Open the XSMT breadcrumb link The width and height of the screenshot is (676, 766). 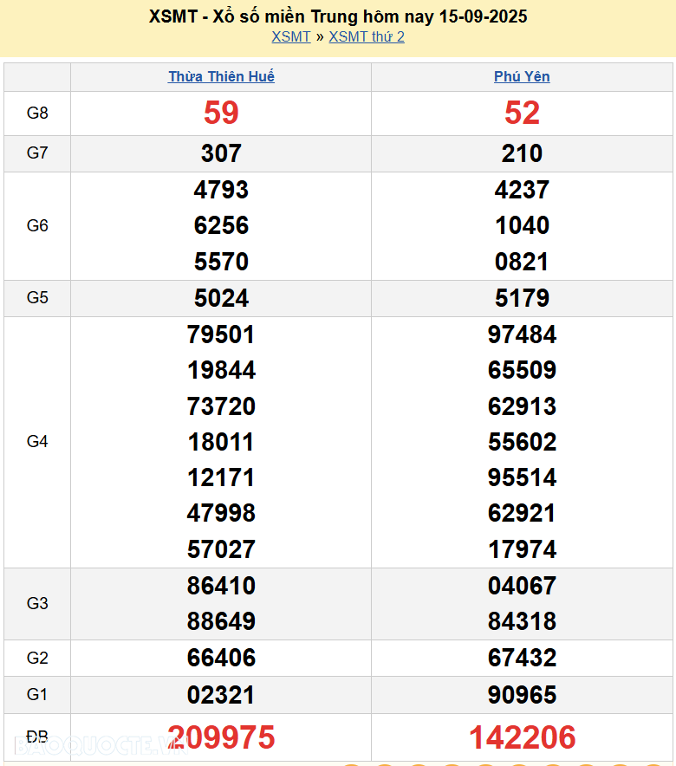290,36
